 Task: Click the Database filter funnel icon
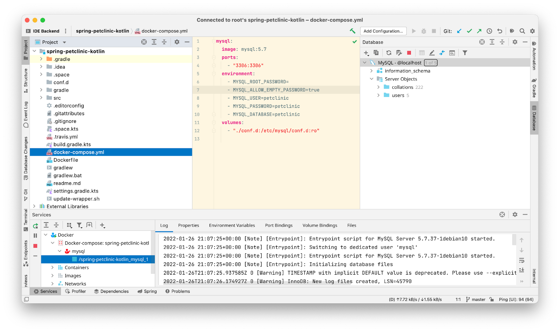click(x=465, y=53)
